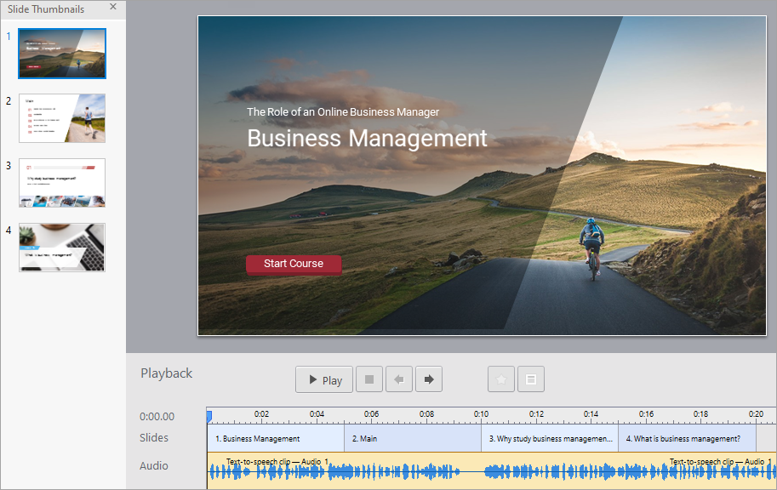This screenshot has height=490, width=777.
Task: Click the Start Course button on slide
Action: tap(294, 264)
